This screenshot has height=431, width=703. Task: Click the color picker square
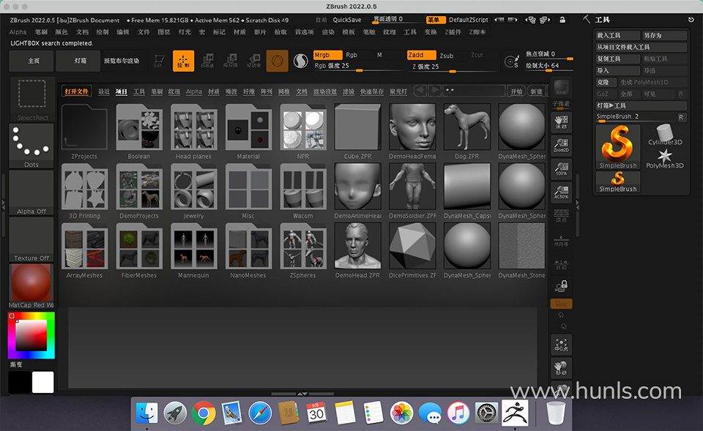click(31, 336)
